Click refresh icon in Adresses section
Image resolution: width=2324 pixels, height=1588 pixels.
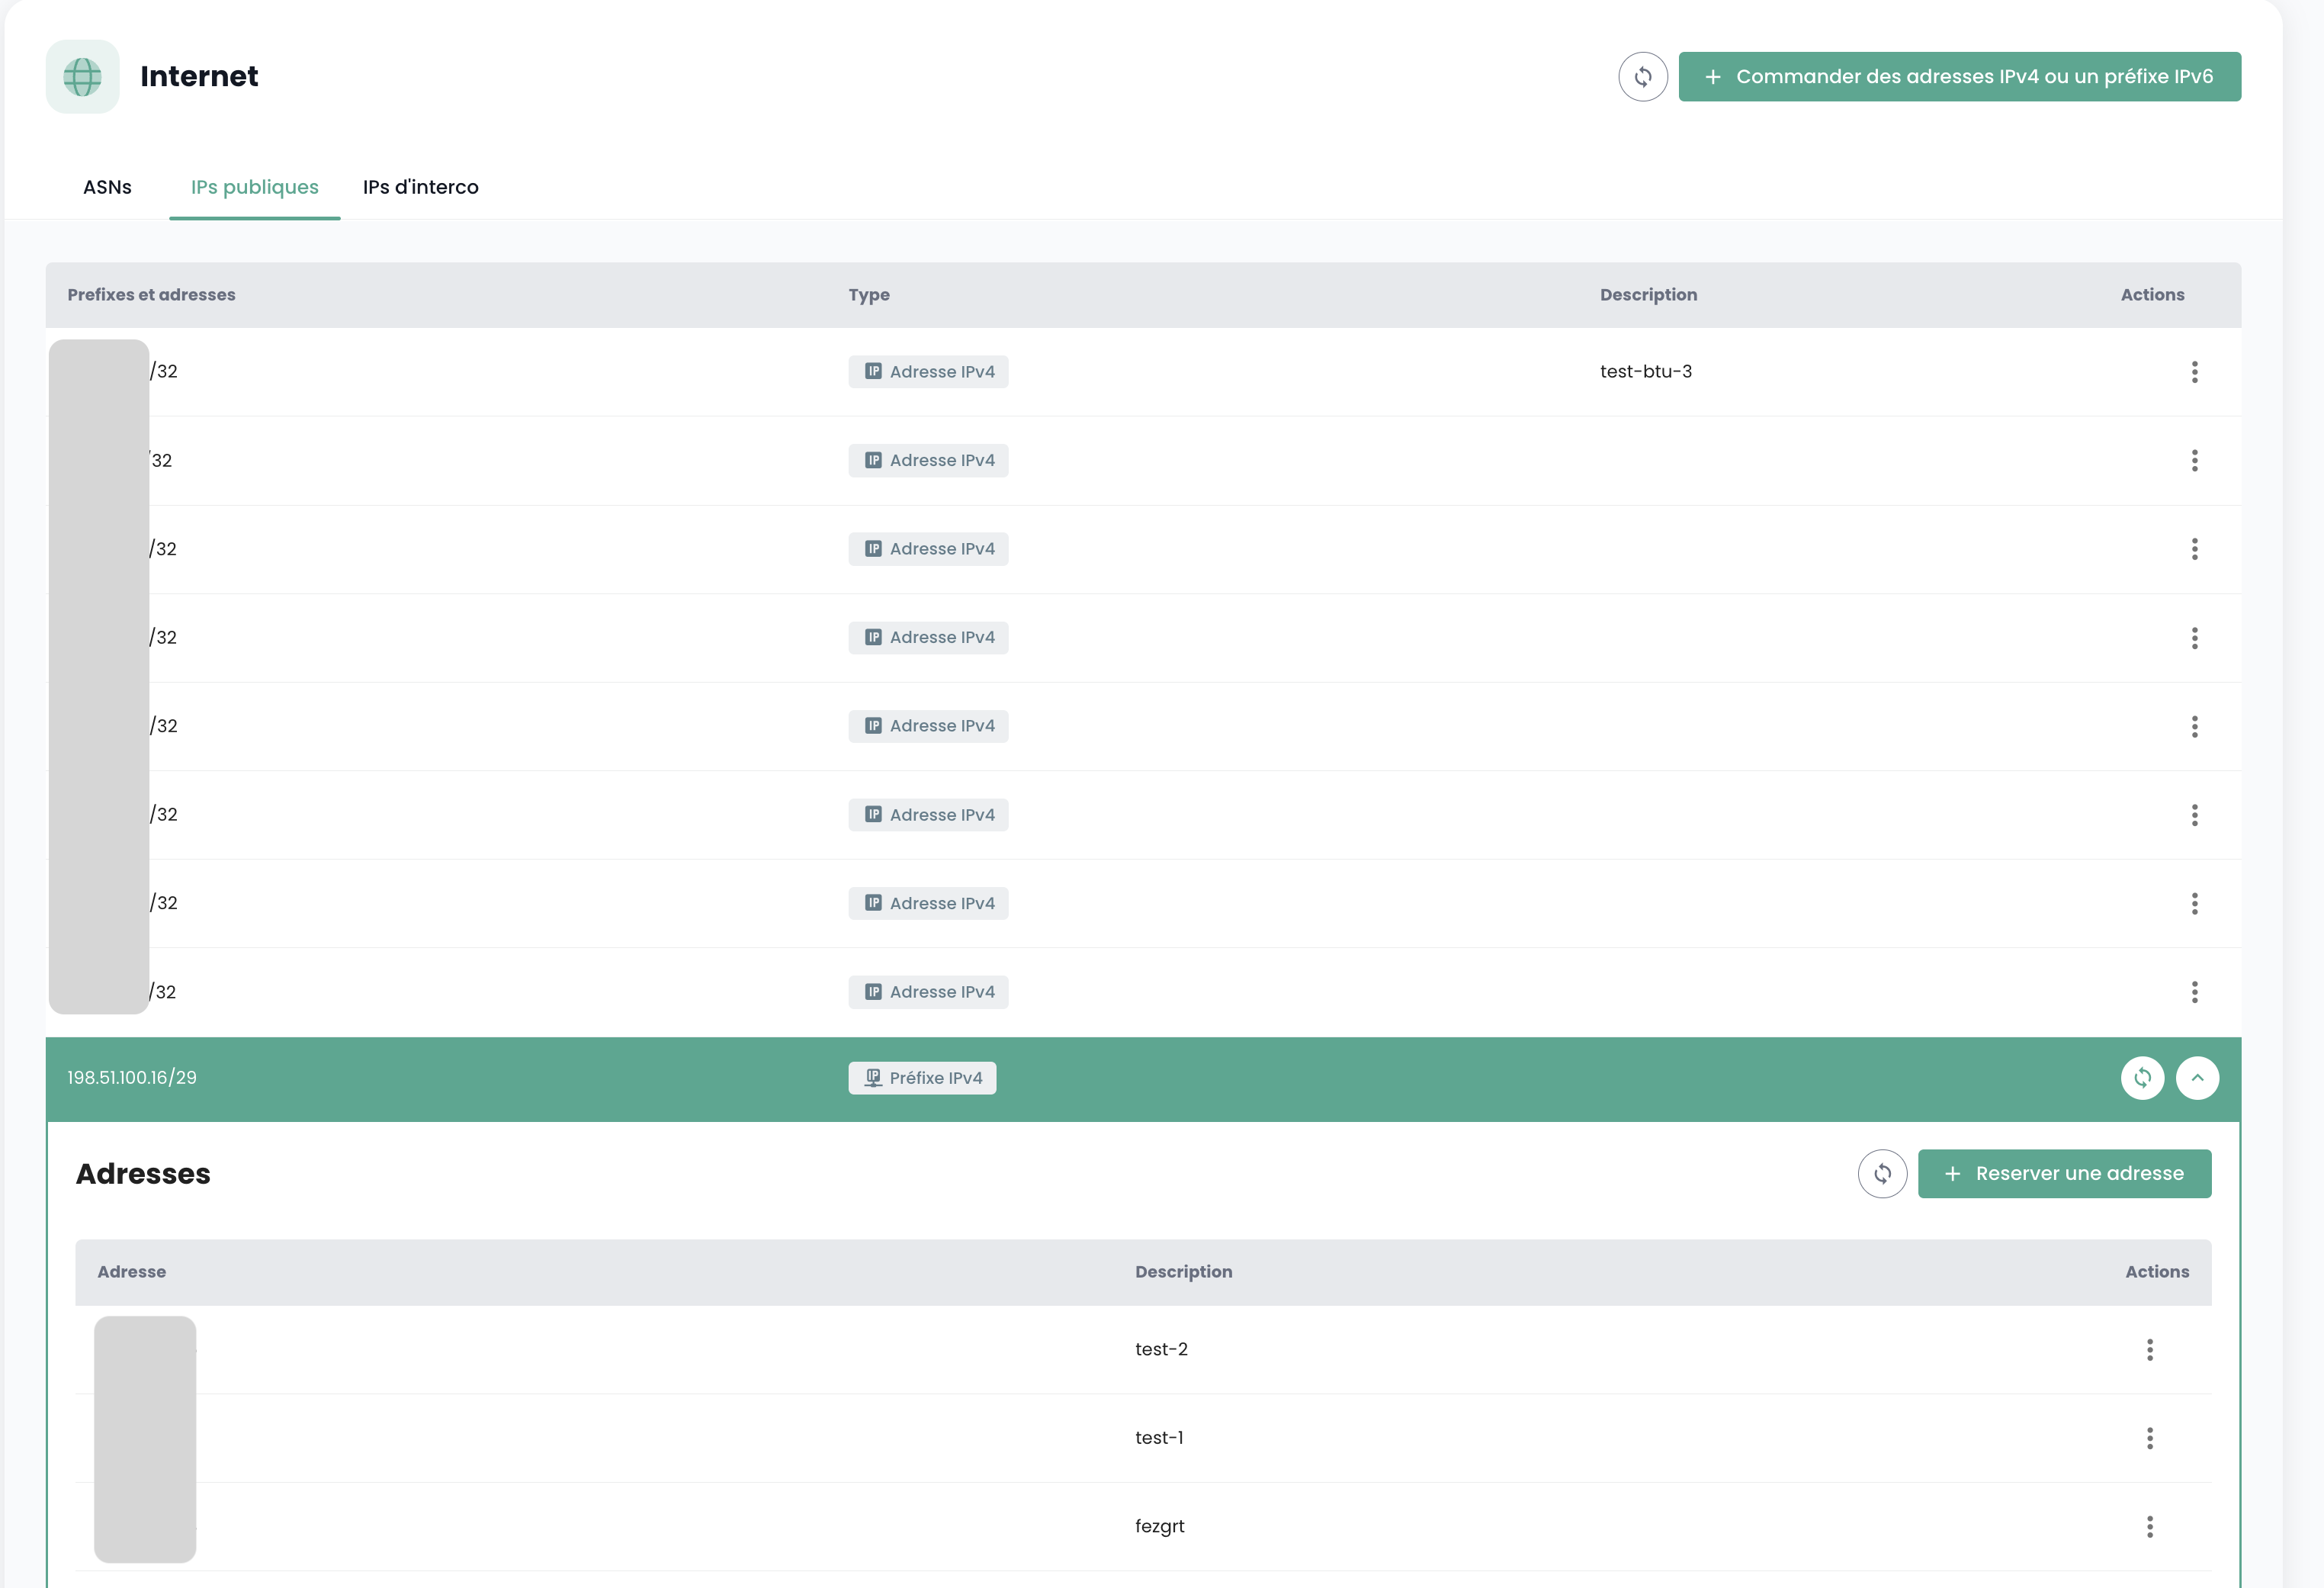coord(1882,1174)
